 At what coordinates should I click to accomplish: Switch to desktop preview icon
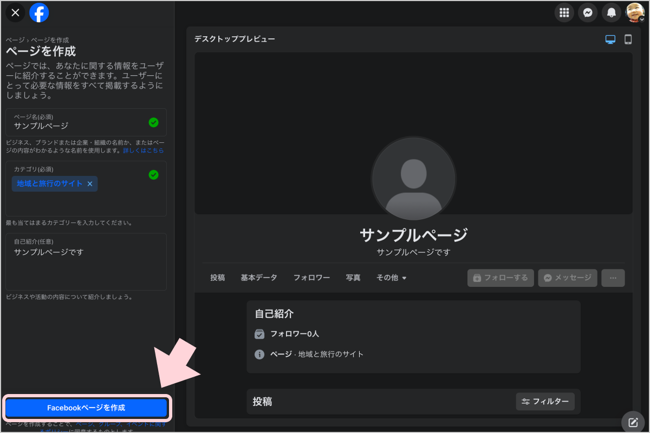coord(610,40)
